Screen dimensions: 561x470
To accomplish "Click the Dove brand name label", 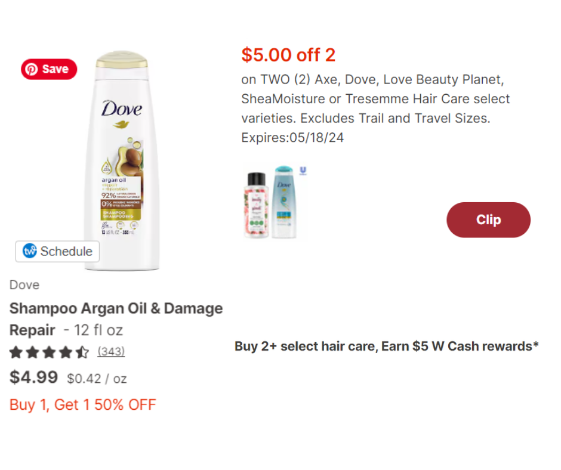I will pos(24,285).
